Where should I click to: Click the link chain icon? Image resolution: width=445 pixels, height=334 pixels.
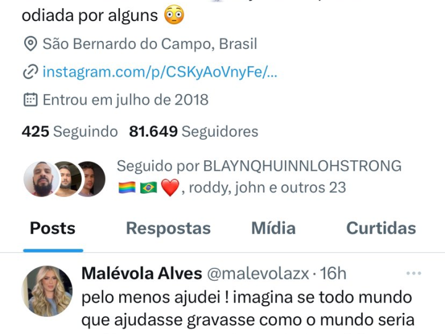coord(30,72)
